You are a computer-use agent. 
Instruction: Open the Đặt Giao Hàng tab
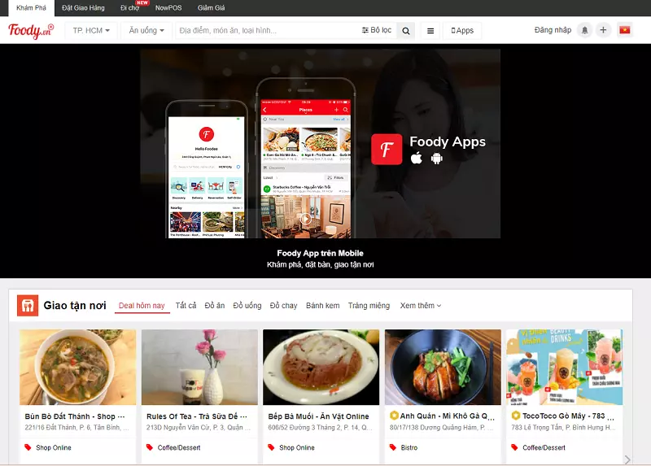(x=83, y=8)
